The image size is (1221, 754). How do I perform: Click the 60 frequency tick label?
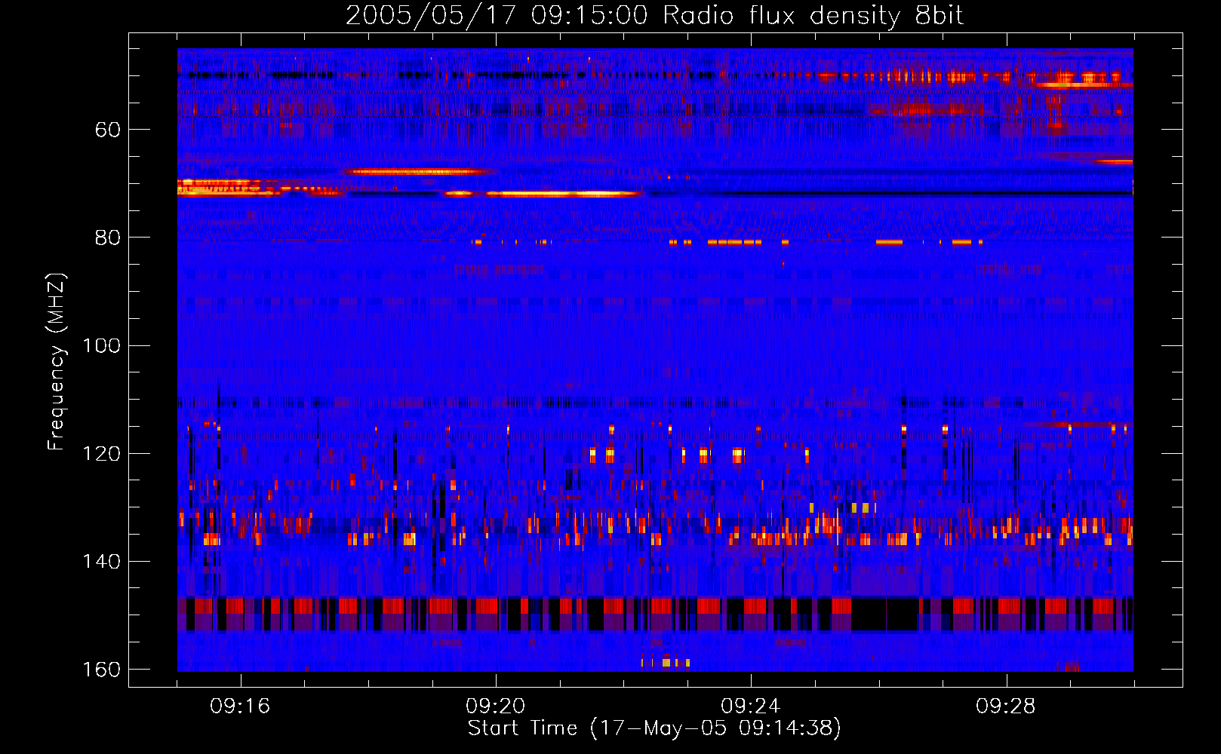tap(108, 130)
